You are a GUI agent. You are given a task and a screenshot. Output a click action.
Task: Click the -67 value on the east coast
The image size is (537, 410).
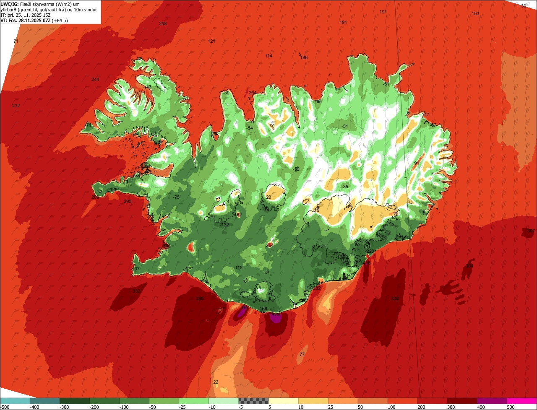coord(433,125)
